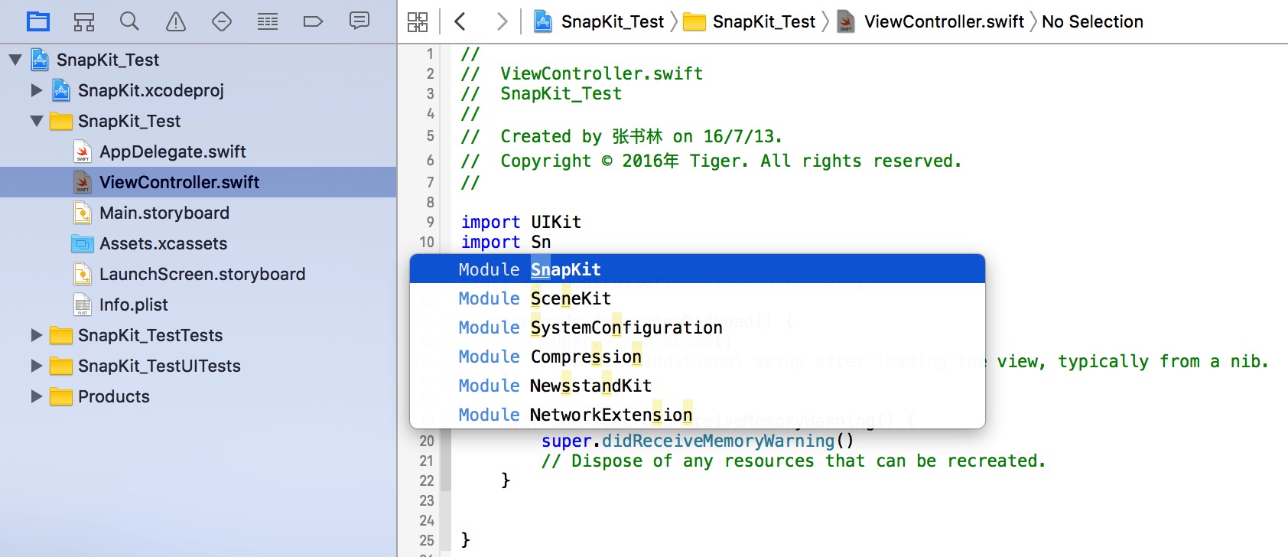Click the 'Created by 张书林' comment line
Image resolution: width=1288 pixels, height=557 pixels.
(622, 136)
